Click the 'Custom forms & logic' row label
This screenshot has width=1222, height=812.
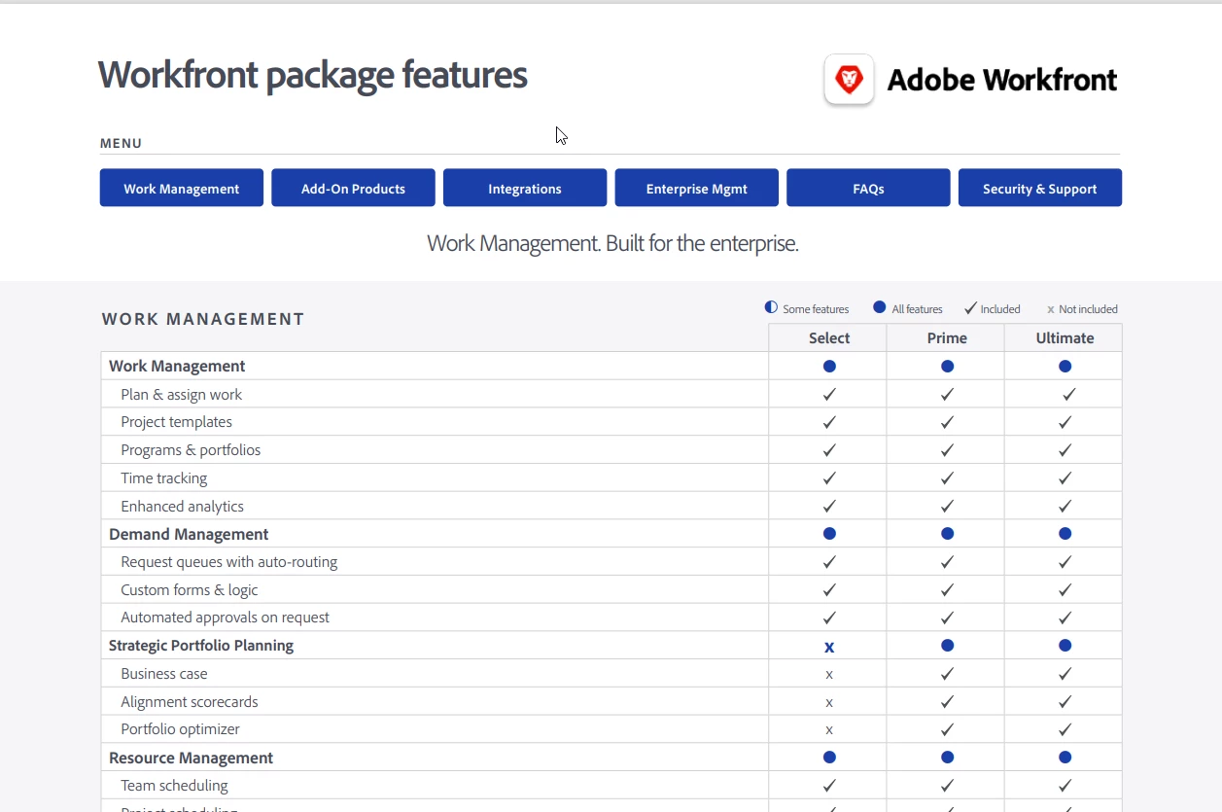click(190, 590)
